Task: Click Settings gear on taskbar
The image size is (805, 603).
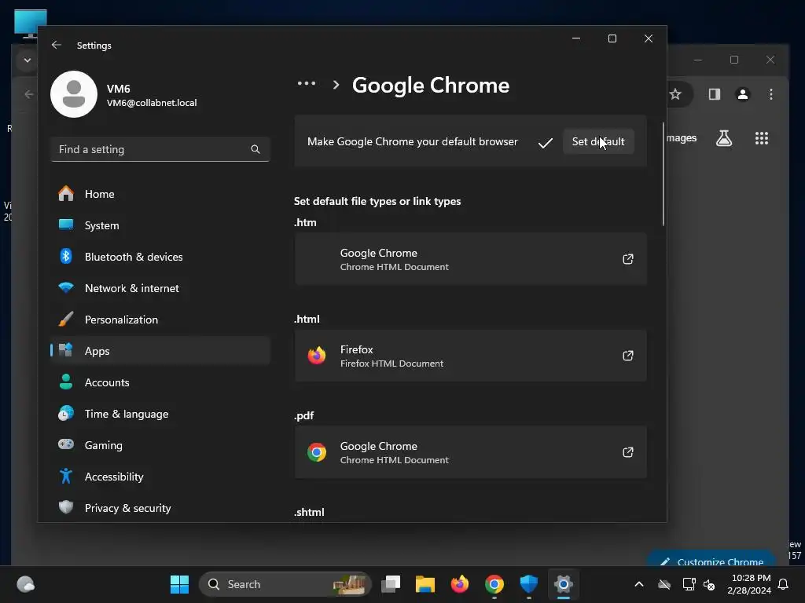Action: [x=563, y=584]
